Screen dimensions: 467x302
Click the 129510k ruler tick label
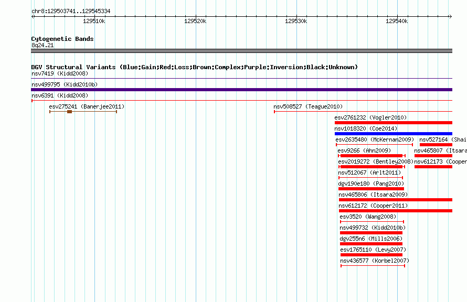94,21
